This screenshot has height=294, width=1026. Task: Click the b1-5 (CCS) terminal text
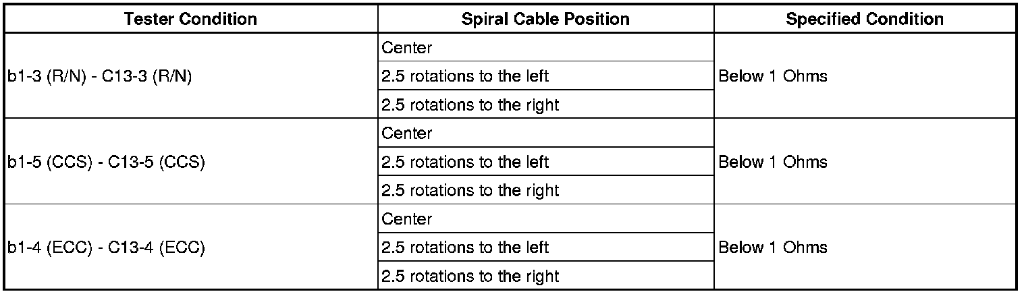tap(48, 163)
